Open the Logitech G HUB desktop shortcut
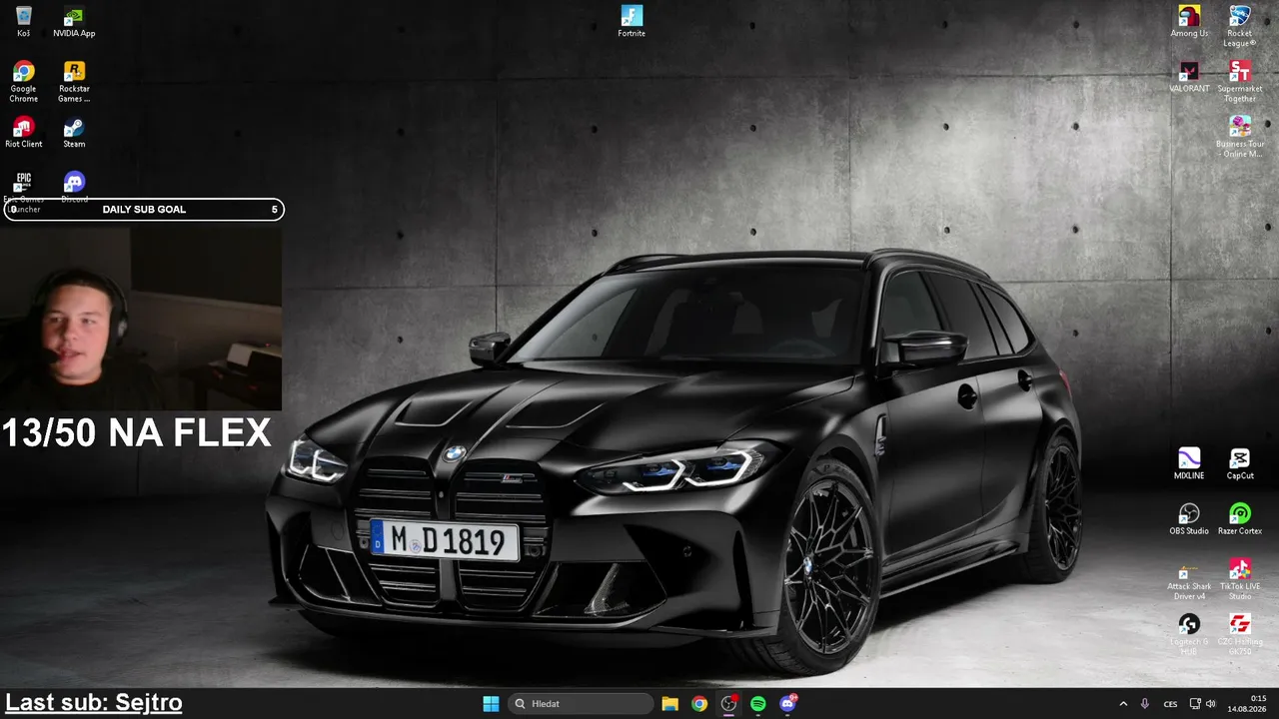 pyautogui.click(x=1189, y=635)
